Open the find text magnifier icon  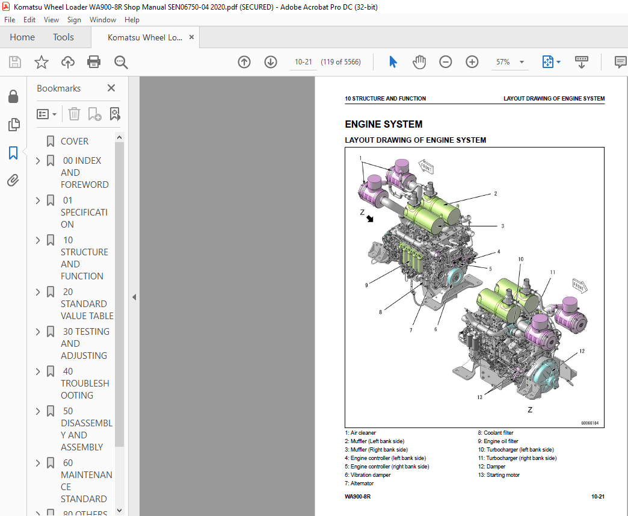click(x=120, y=62)
